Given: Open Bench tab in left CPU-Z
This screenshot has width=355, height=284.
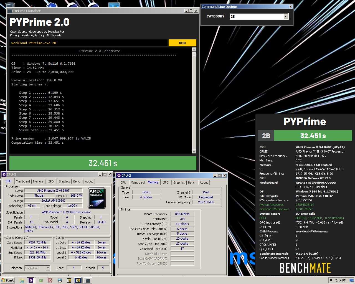Looking at the screenshot, I should pyautogui.click(x=77, y=181).
